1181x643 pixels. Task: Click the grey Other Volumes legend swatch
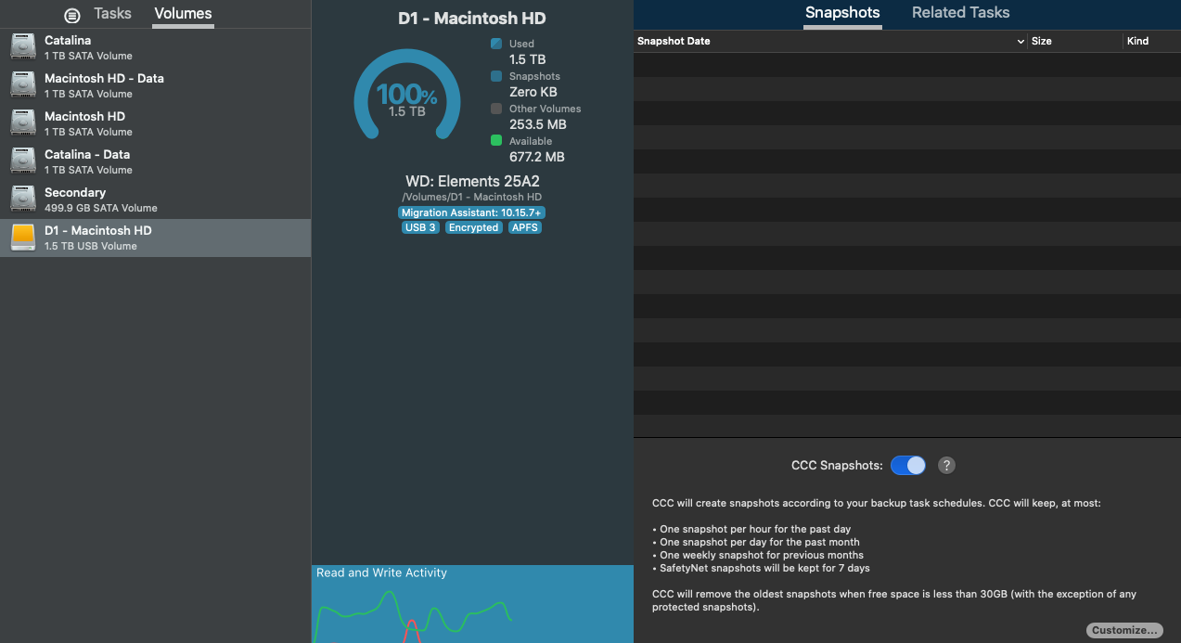[x=496, y=109]
